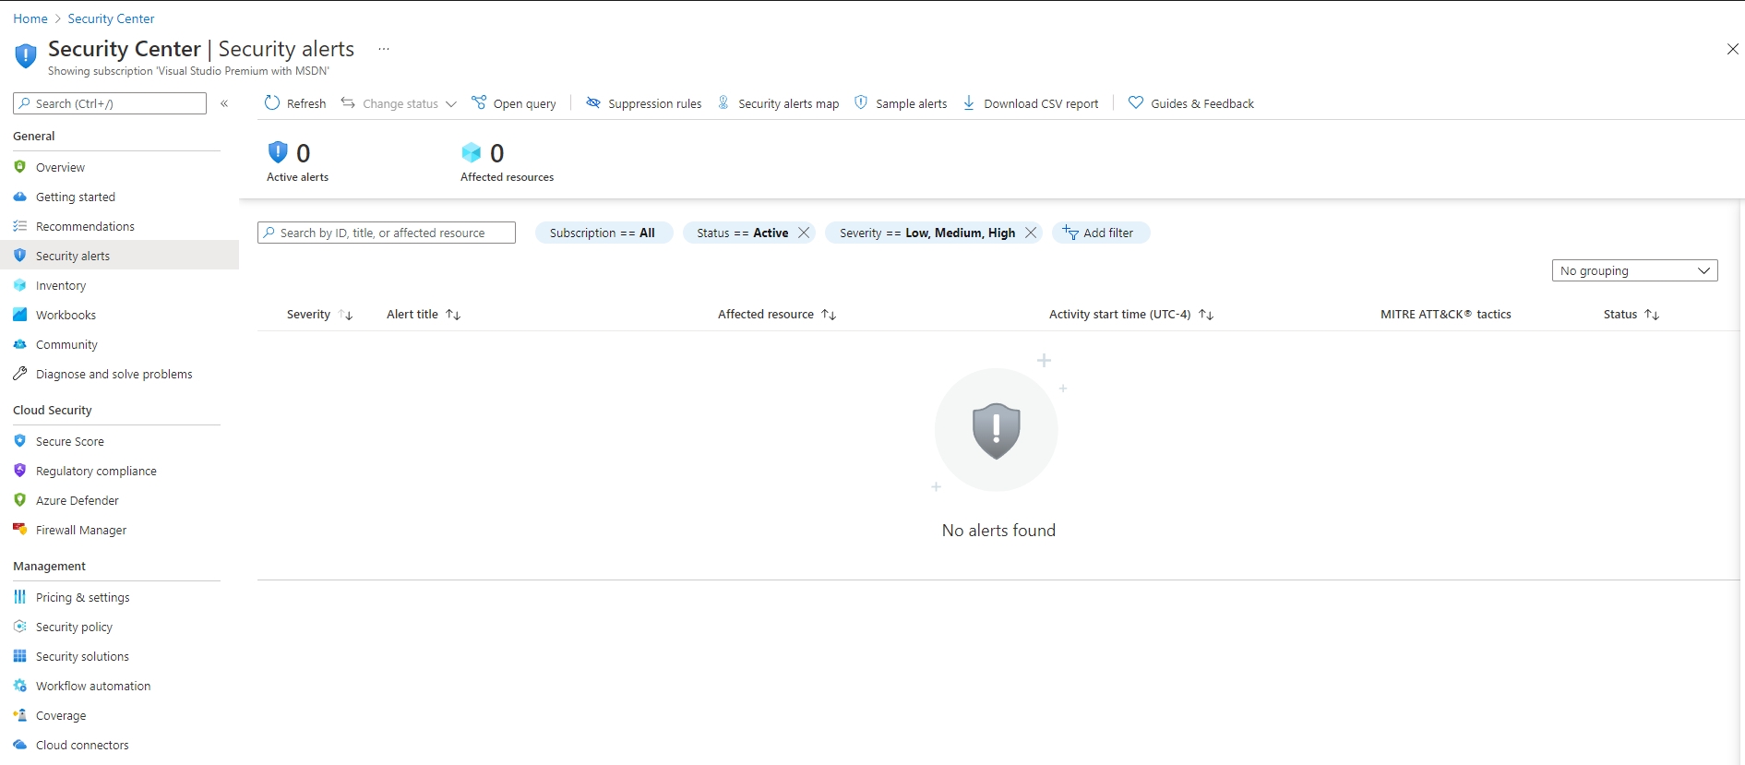This screenshot has width=1745, height=765.
Task: Remove the Status == Active filter
Action: click(x=804, y=233)
